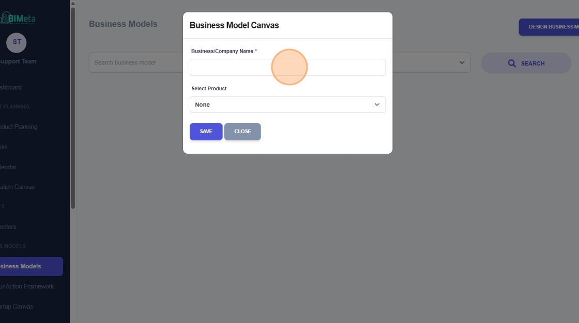Open Investors in the sidebar
Screen dimensions: 579x323
pyautogui.click(x=8, y=227)
